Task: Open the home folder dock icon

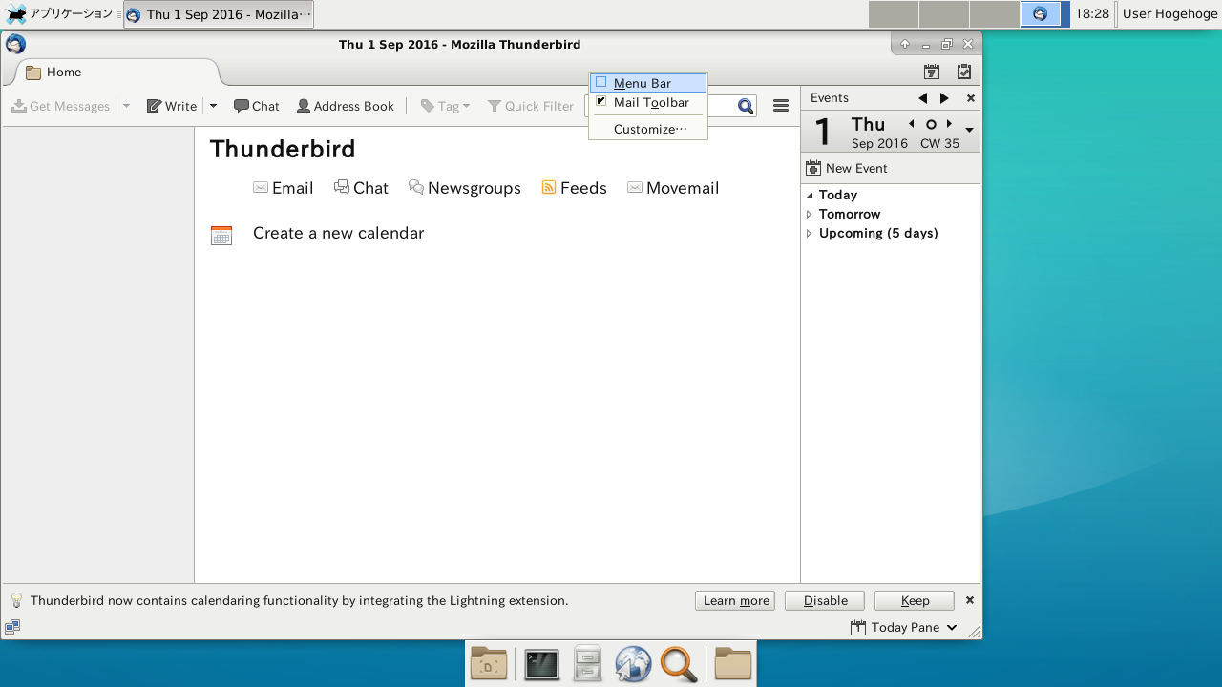Action: 489,664
